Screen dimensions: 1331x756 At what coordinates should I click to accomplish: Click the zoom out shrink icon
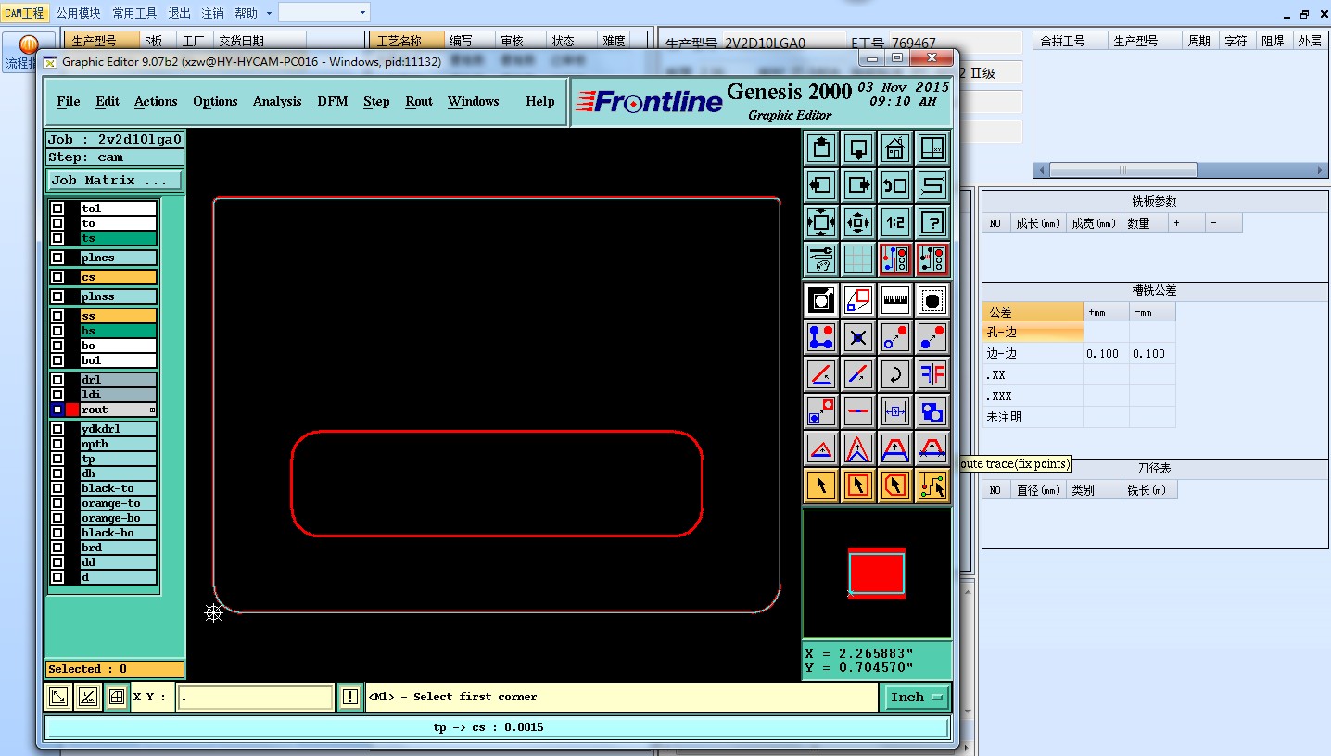(857, 222)
